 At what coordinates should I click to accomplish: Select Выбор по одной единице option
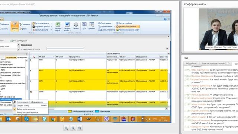point(30,112)
